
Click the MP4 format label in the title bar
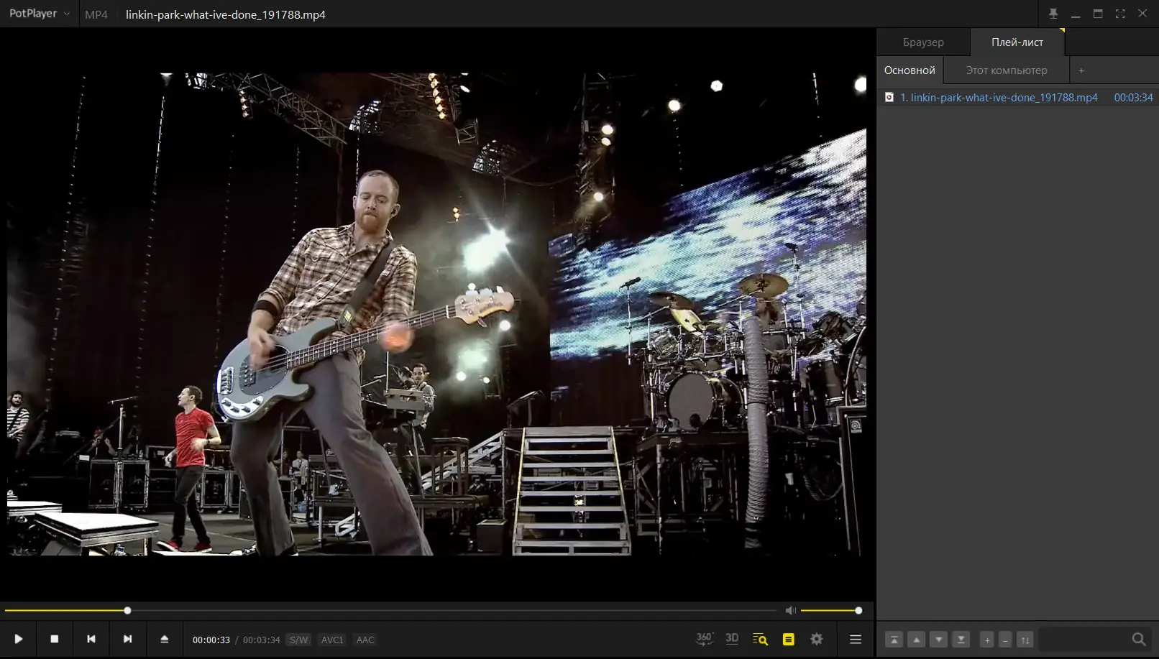point(96,14)
